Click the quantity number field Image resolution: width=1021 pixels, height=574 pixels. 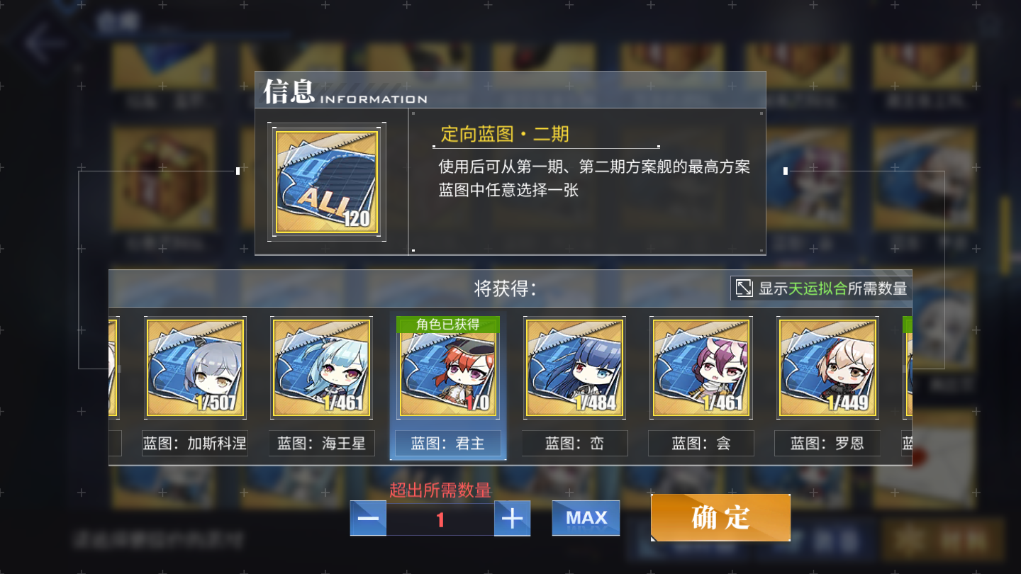tap(440, 519)
